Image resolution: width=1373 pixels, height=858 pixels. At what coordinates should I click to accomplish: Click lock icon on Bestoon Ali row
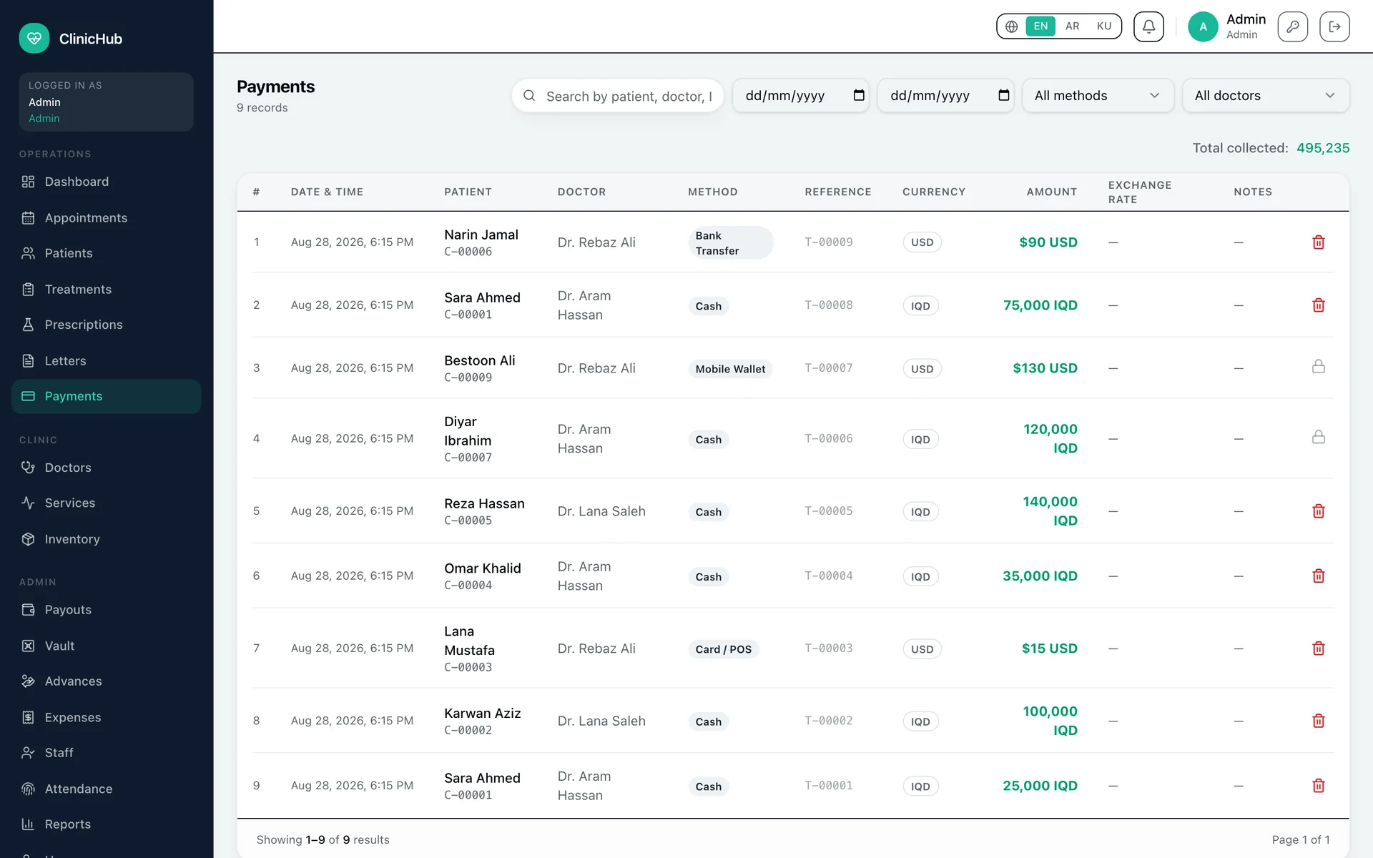tap(1318, 367)
